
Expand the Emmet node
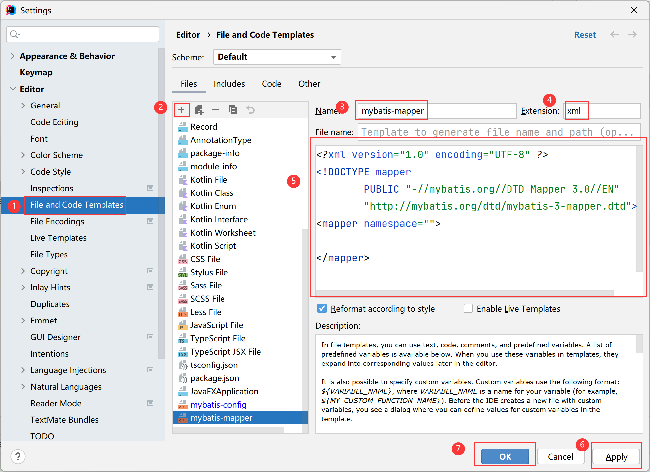click(x=23, y=321)
